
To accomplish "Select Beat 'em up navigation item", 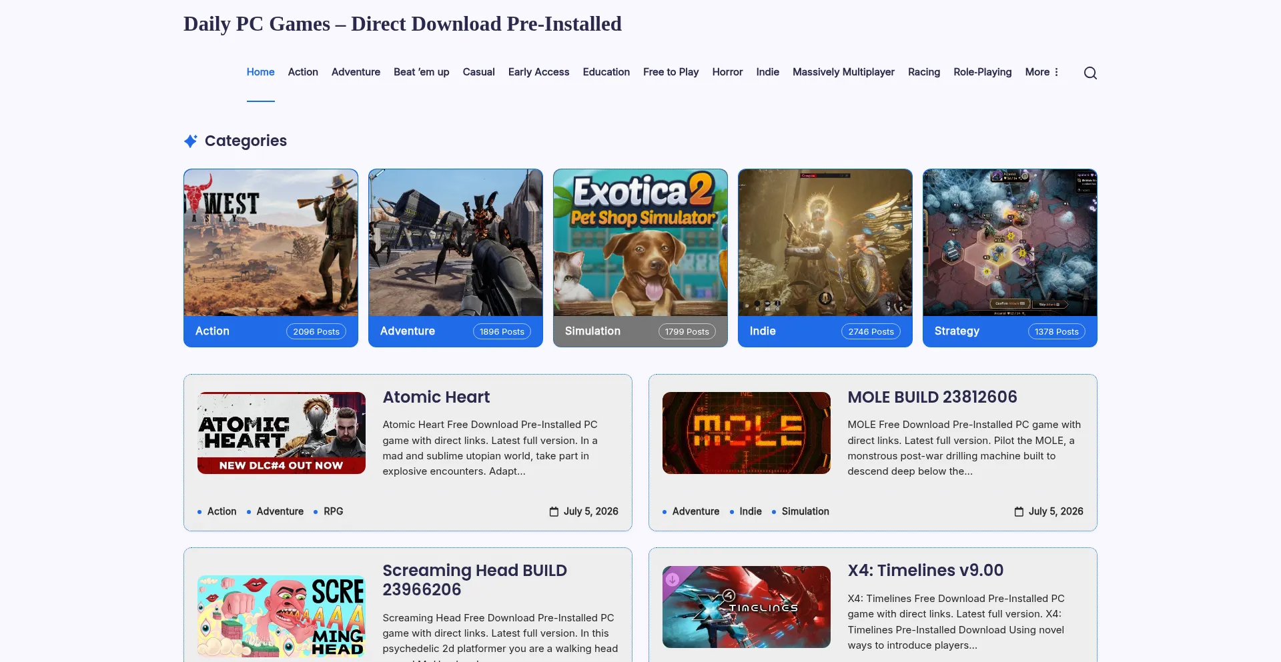I will pyautogui.click(x=421, y=72).
